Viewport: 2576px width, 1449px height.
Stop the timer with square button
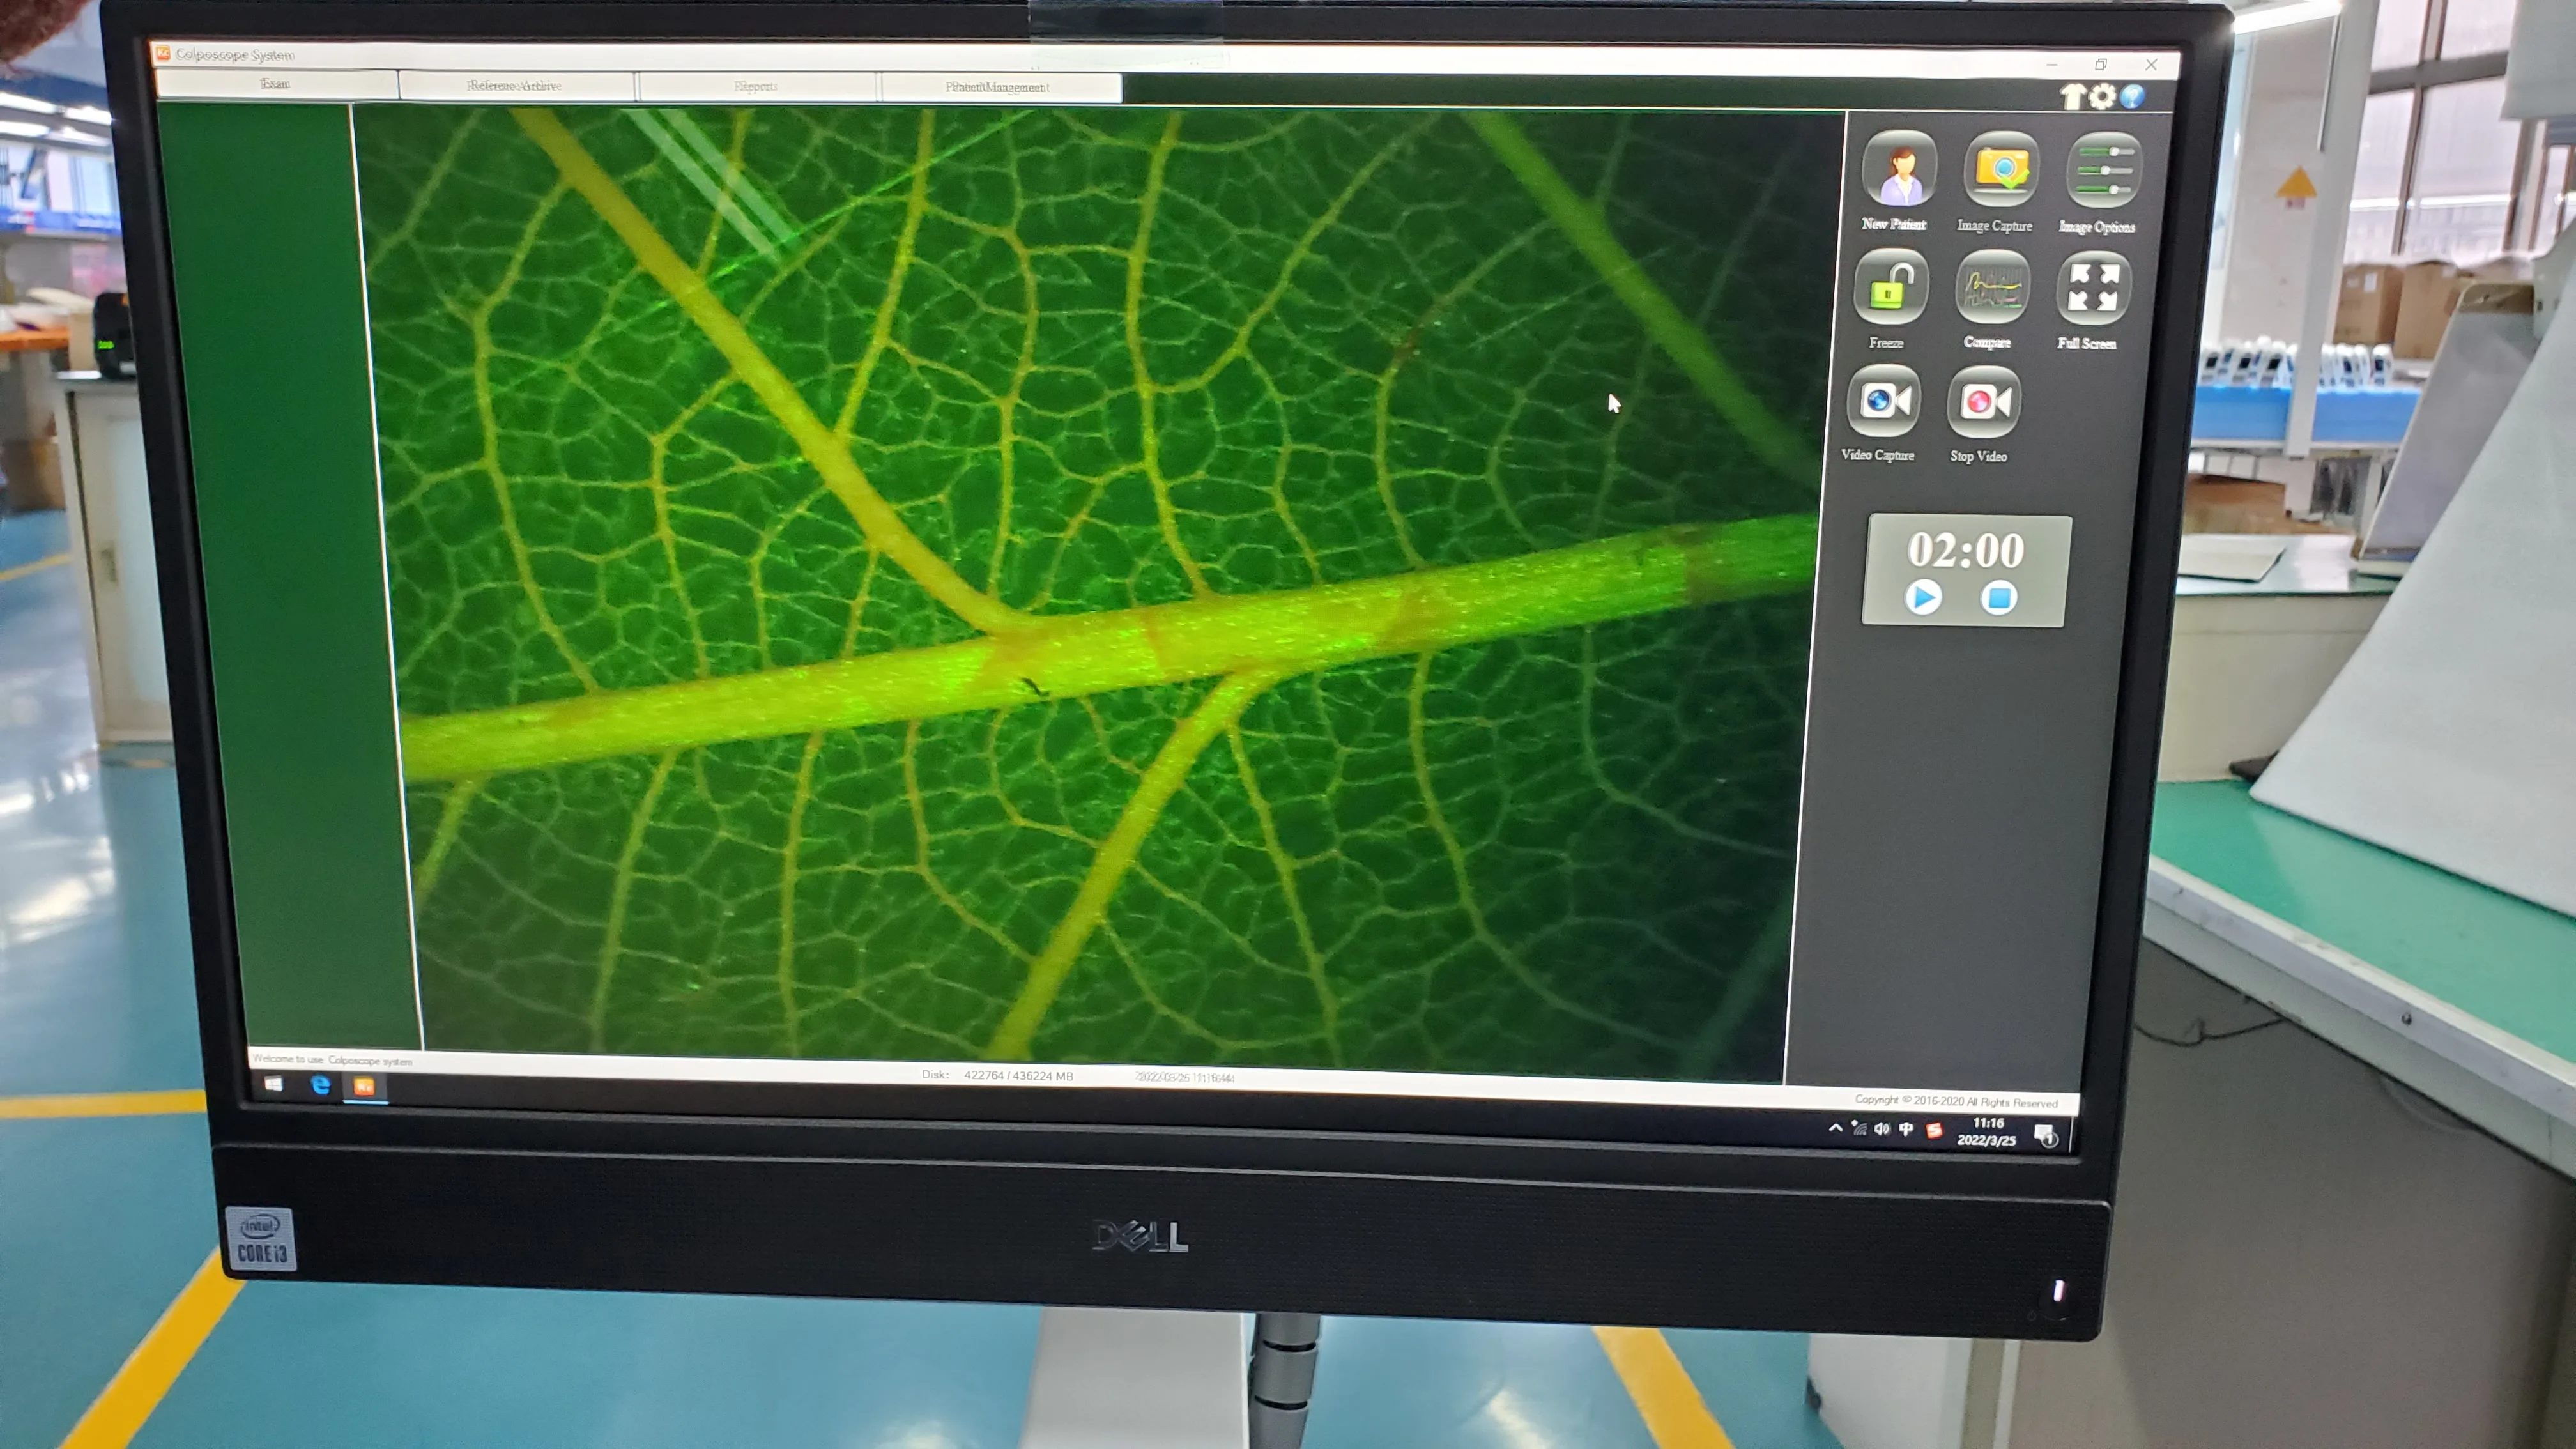pyautogui.click(x=1998, y=598)
